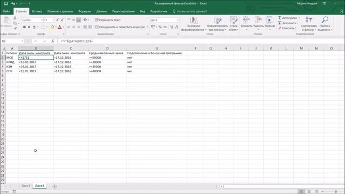Align text left
This screenshot has width=345, height=194.
[x=68, y=27]
